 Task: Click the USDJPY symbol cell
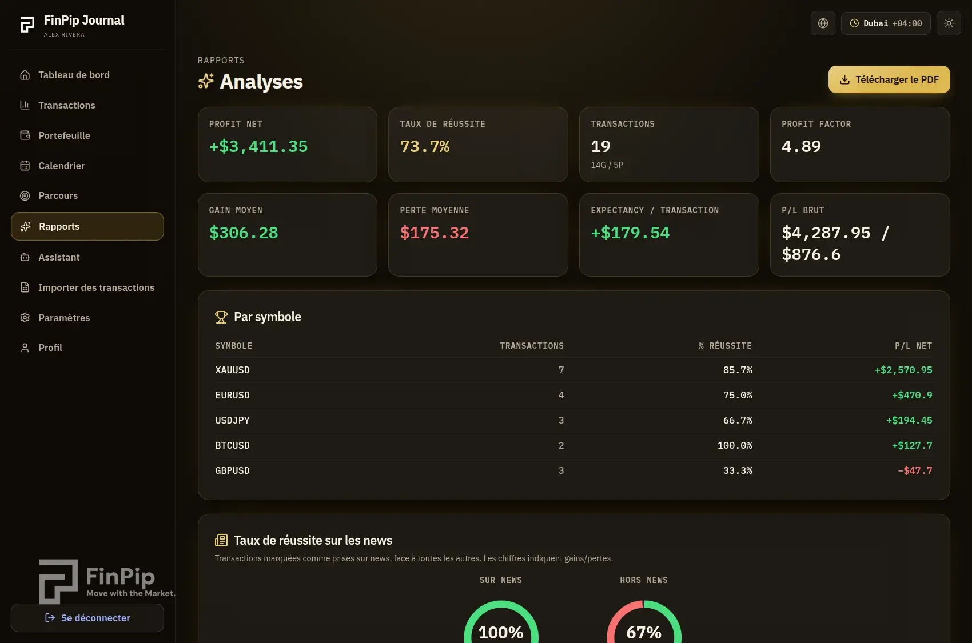(x=232, y=420)
